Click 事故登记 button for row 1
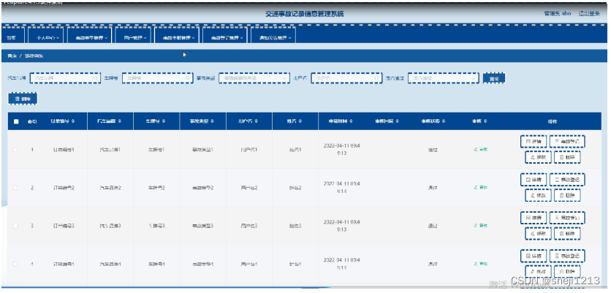The image size is (611, 293). 567,142
